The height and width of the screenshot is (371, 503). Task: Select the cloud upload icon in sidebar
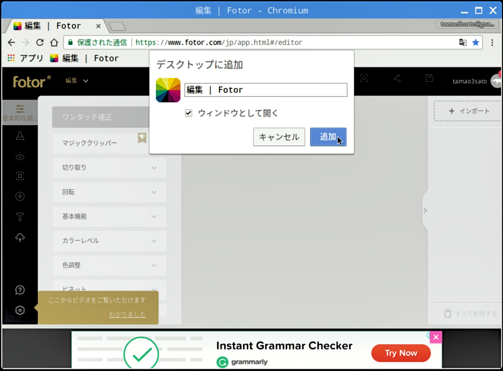(20, 237)
